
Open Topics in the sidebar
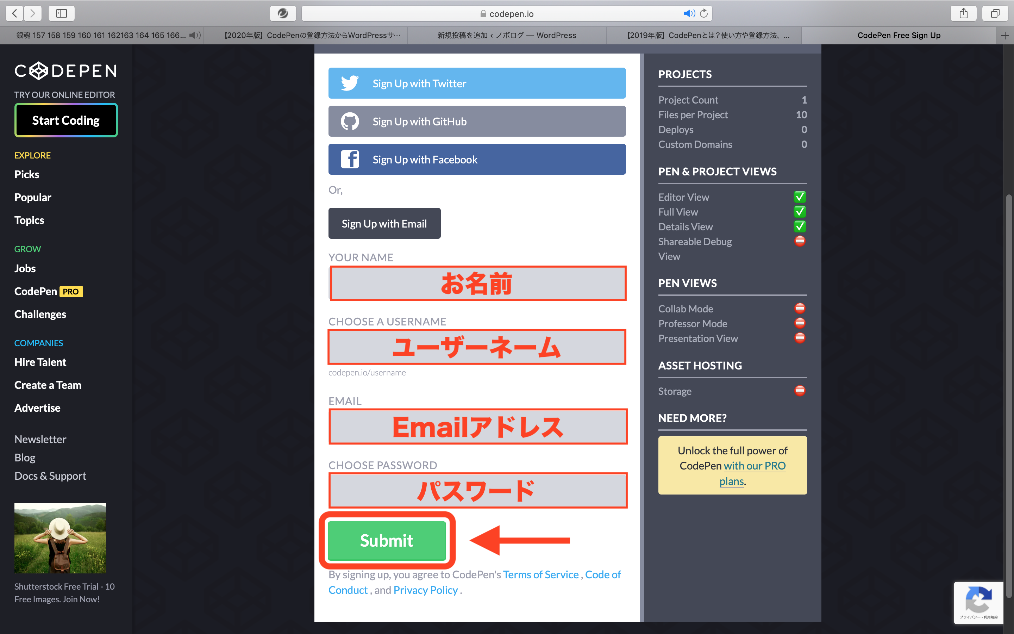[x=29, y=220]
